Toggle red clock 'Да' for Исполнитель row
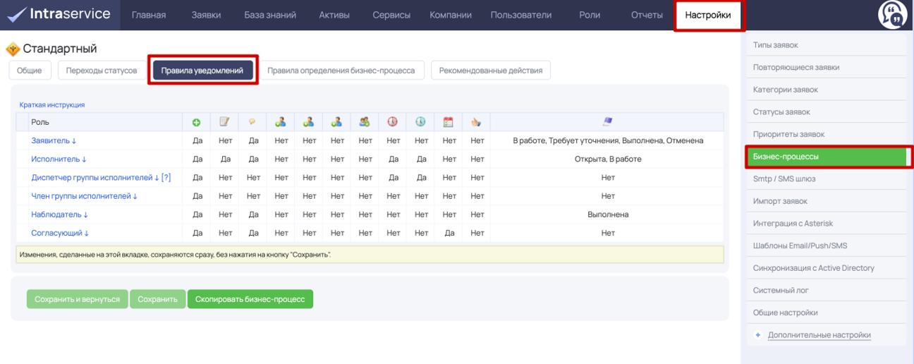The image size is (914, 364). click(394, 159)
